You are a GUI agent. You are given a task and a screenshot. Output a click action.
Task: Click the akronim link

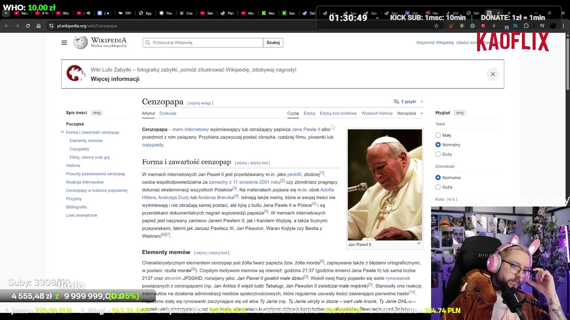tap(173, 278)
